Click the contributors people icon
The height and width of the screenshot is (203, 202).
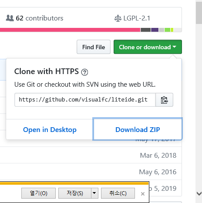pyautogui.click(x=10, y=18)
